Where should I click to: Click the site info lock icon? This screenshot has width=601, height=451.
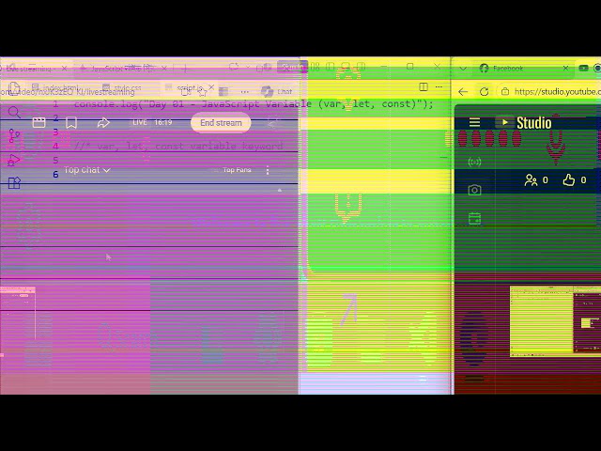(x=505, y=92)
